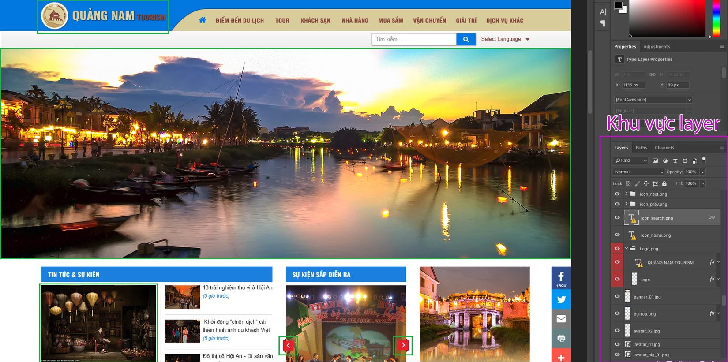This screenshot has height=362, width=728.
Task: Filter layers by type layers
Action: click(x=675, y=161)
